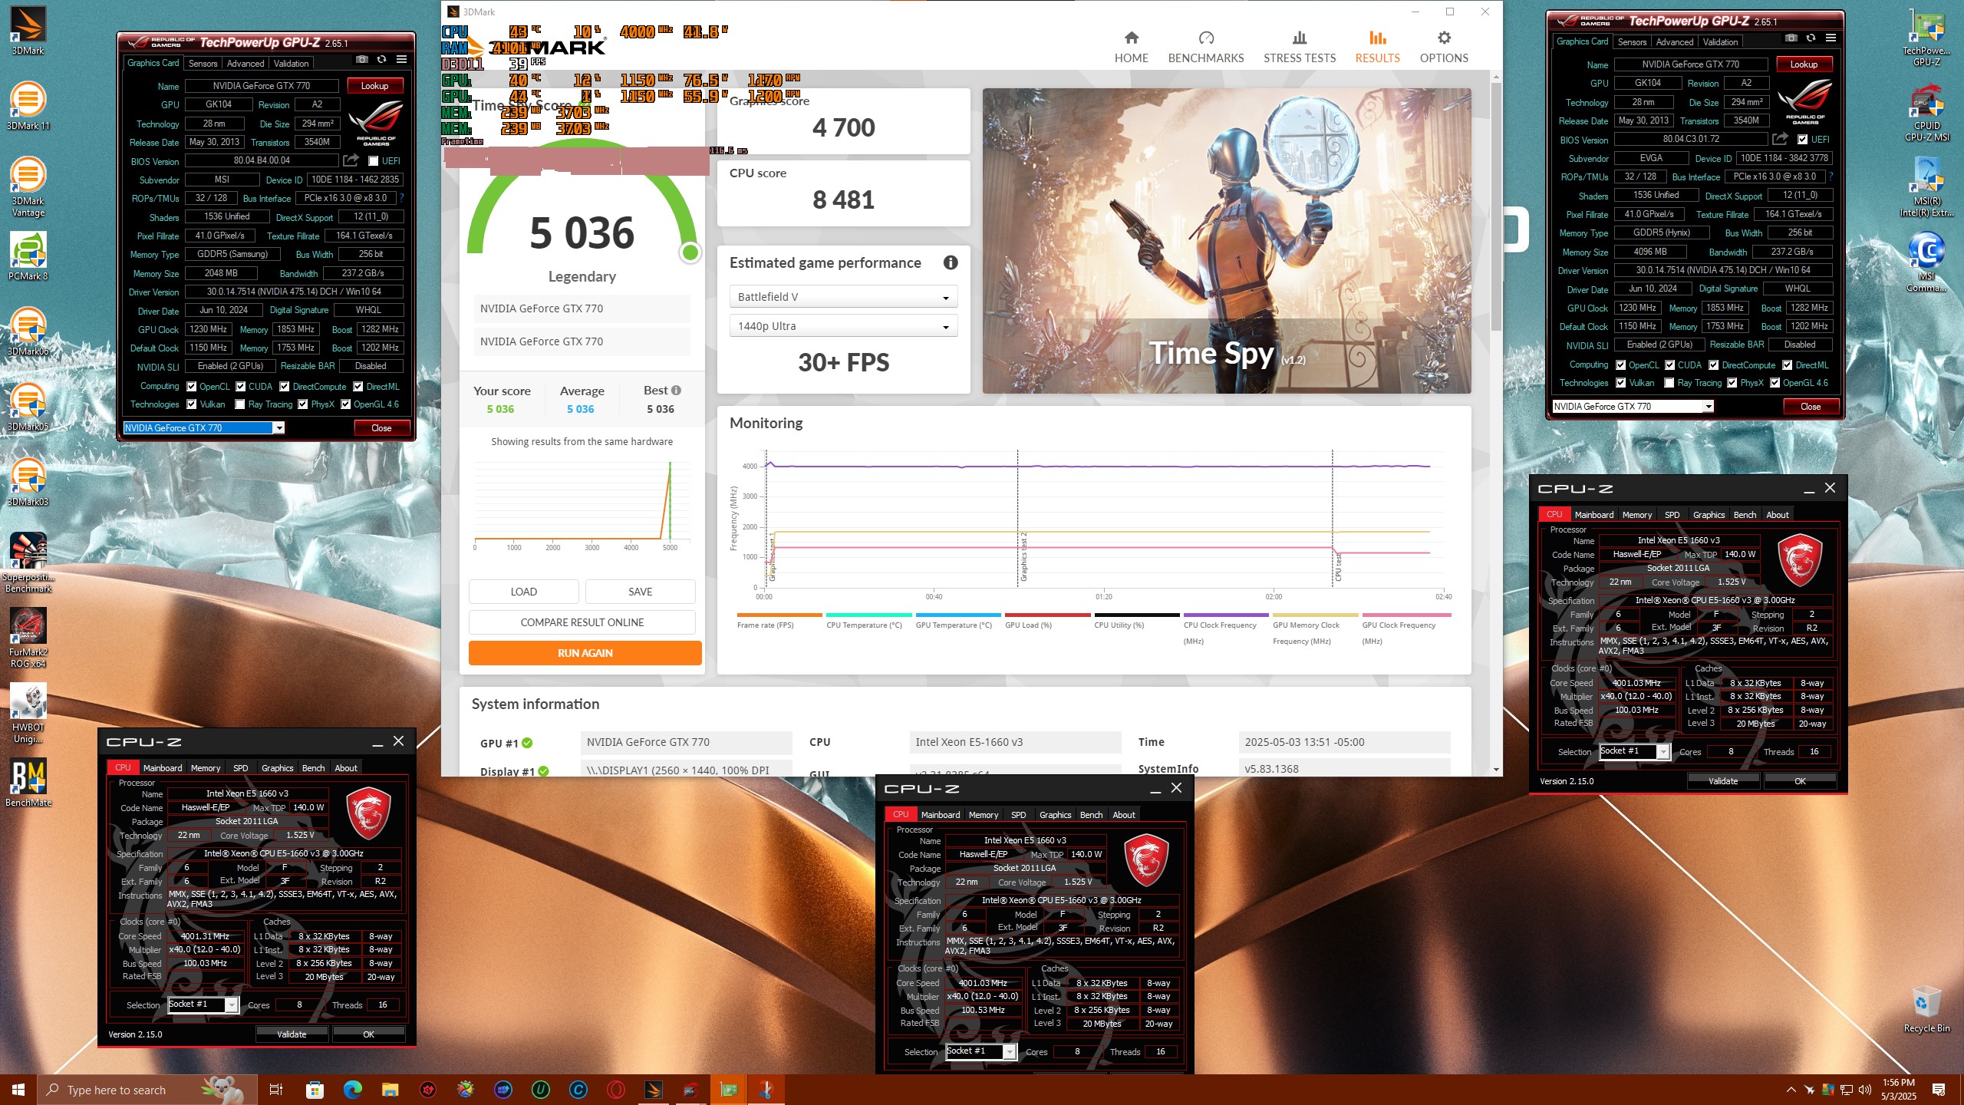Click the taskbar search box
Screen dimensions: 1964x1105
[x=146, y=1090]
